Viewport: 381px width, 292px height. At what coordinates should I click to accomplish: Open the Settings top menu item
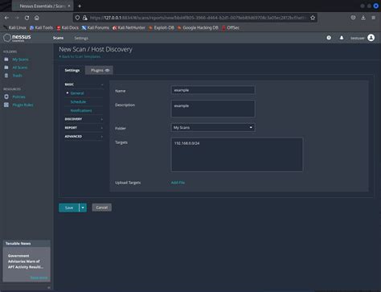81,38
